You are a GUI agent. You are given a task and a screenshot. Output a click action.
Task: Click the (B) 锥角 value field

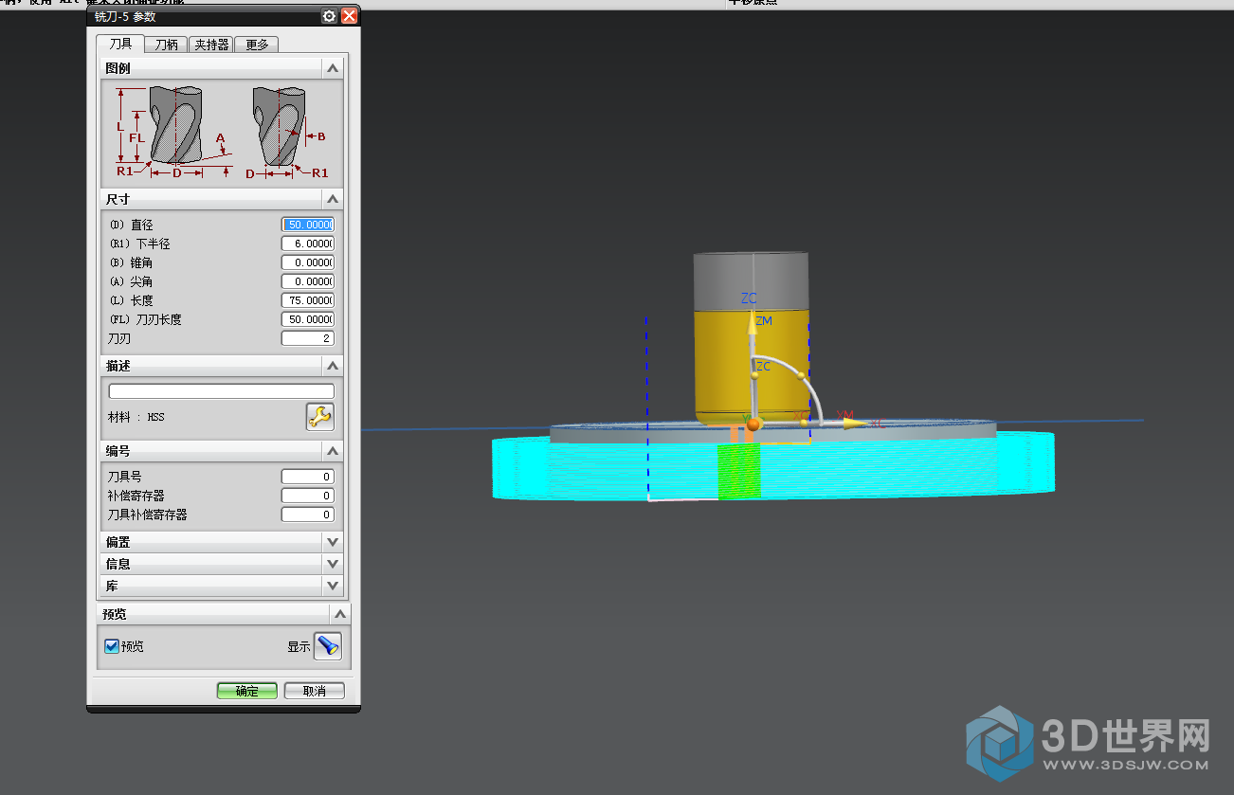[x=308, y=262]
